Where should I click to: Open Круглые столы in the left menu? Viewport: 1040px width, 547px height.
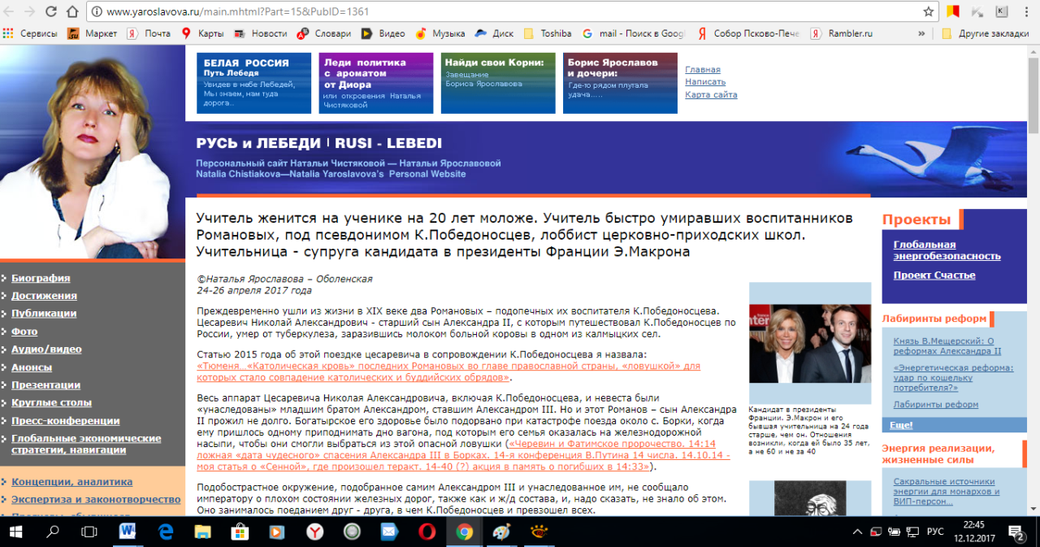[x=51, y=403]
